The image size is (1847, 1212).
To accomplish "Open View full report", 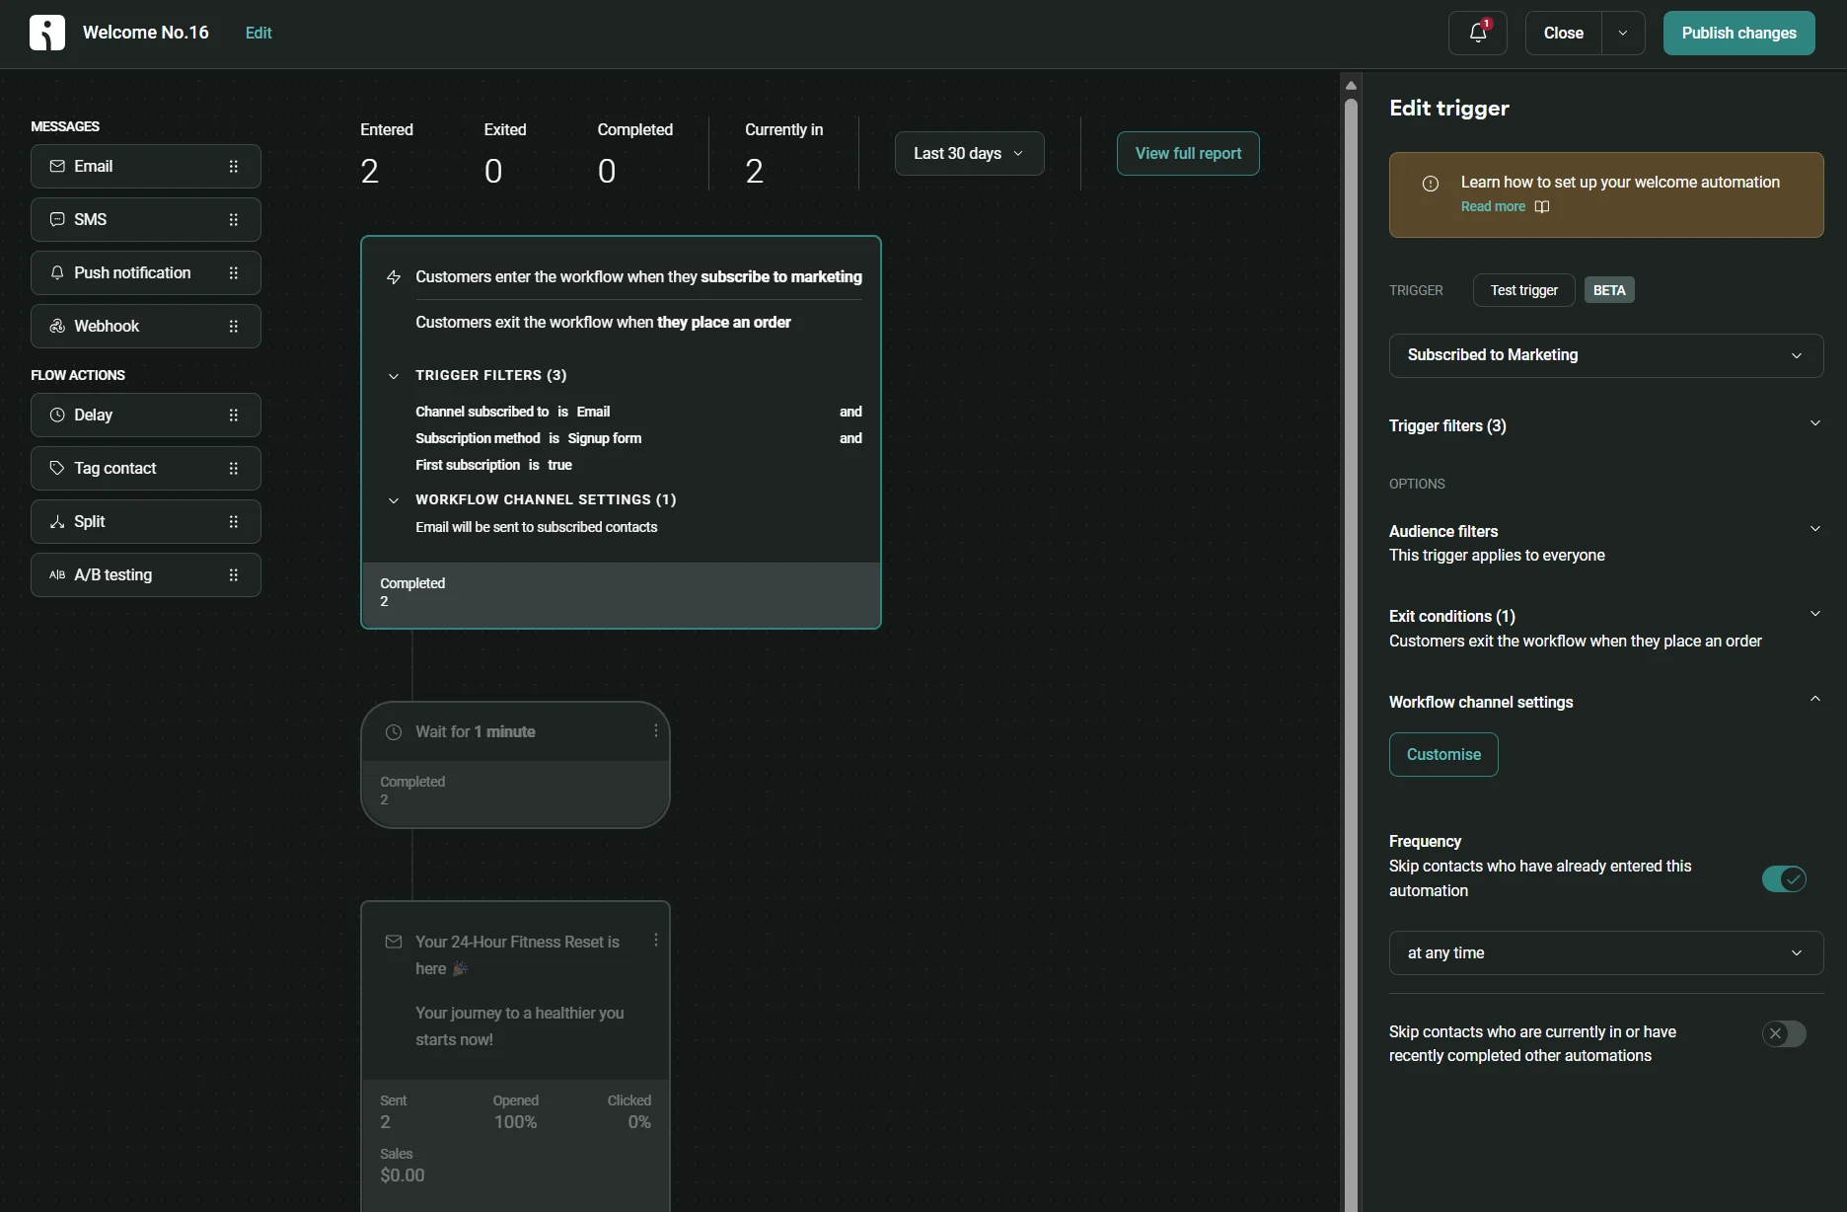I will (1188, 154).
